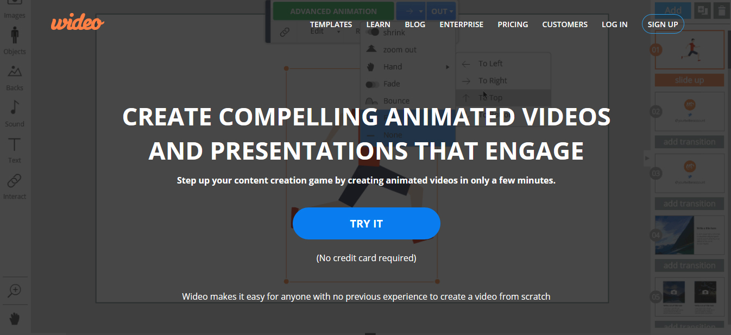Open the Backs backgrounds panel
The image size is (731, 335).
click(15, 72)
